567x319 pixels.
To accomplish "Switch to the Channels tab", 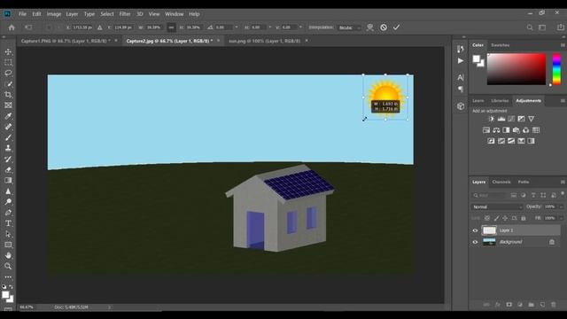I will click(501, 182).
